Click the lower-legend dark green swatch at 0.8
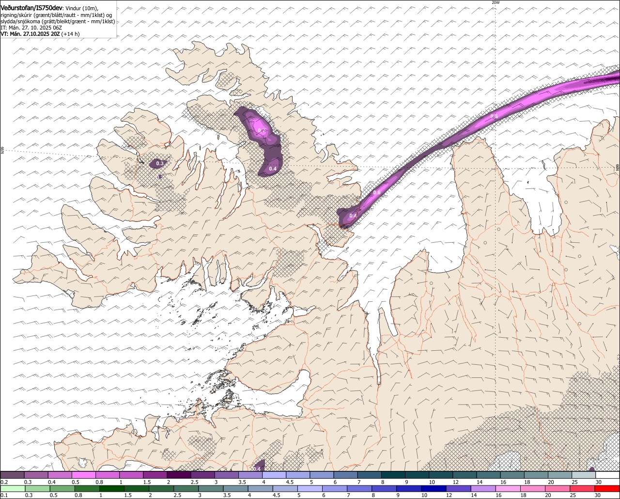 click(87, 488)
